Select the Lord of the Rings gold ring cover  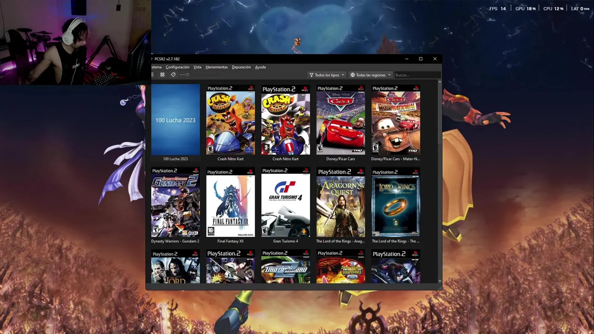[x=396, y=202]
